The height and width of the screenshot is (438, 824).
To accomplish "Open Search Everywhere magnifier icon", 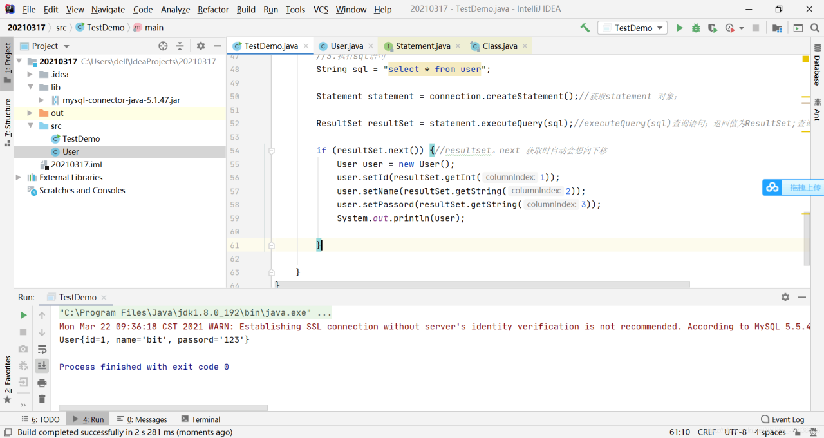I will click(x=815, y=28).
